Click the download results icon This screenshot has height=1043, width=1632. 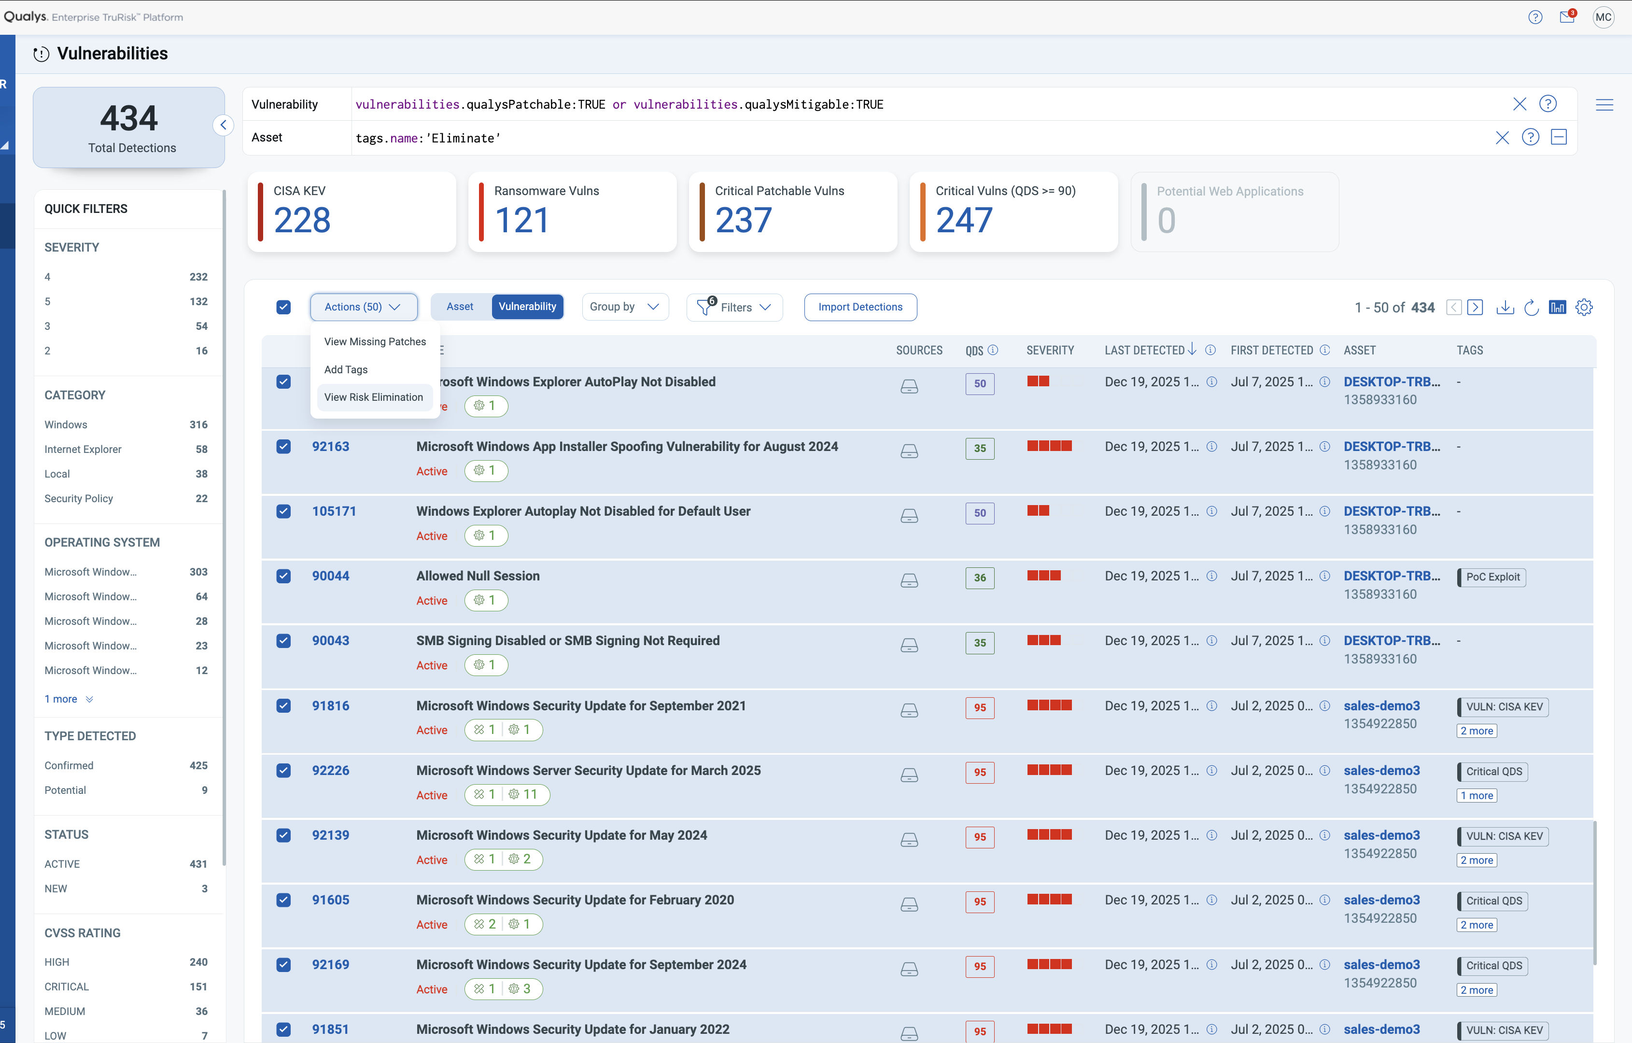(1505, 307)
